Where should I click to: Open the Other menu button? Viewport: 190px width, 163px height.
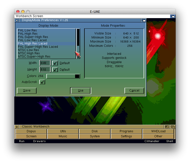click(x=158, y=136)
